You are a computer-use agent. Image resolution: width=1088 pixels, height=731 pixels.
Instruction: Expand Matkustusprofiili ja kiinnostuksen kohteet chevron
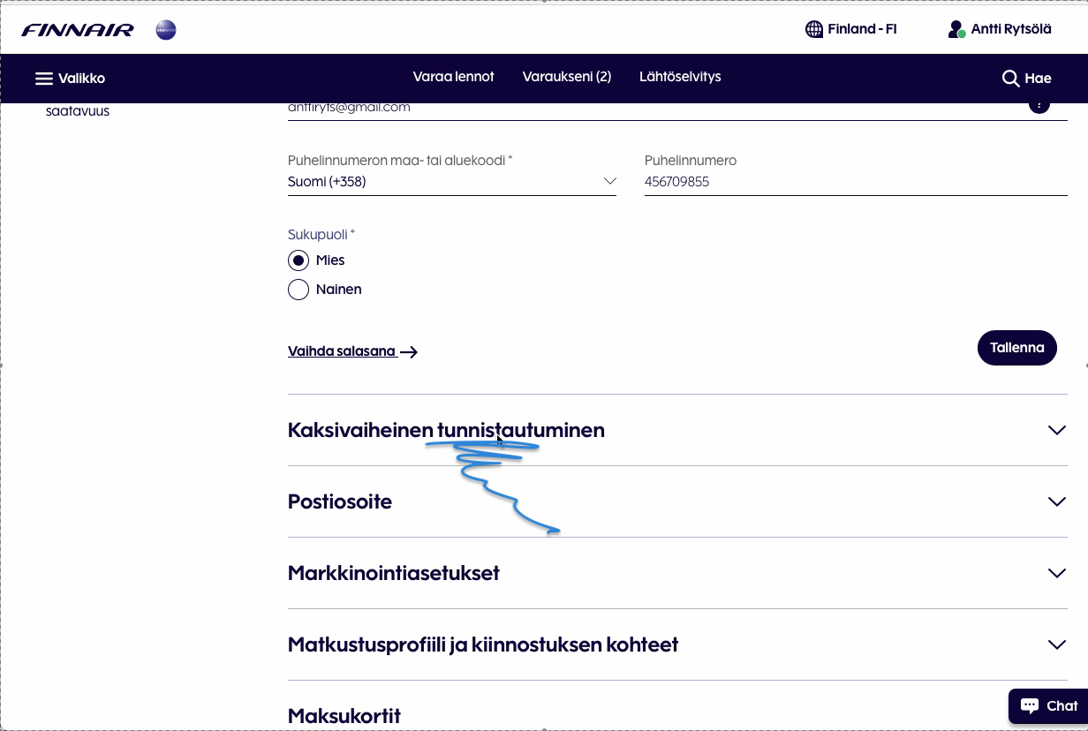[x=1056, y=644]
